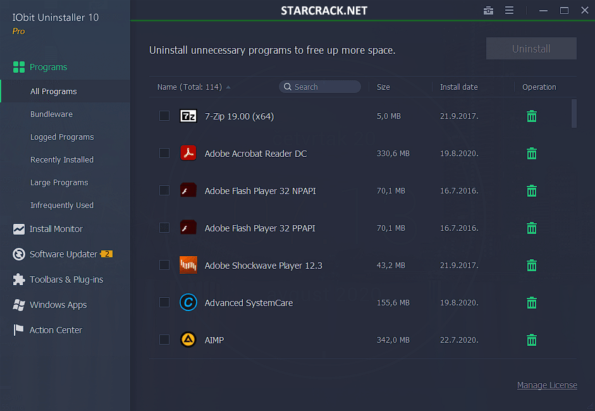Expand the Software Updater section
The height and width of the screenshot is (411, 595).
tap(63, 254)
